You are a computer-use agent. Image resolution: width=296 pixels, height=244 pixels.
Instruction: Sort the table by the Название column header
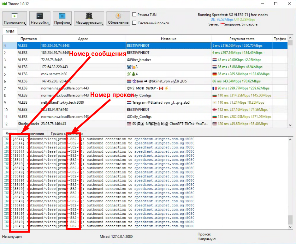point(168,39)
